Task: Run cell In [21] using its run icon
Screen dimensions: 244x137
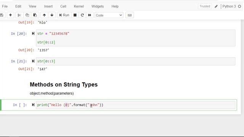Action: (33, 61)
